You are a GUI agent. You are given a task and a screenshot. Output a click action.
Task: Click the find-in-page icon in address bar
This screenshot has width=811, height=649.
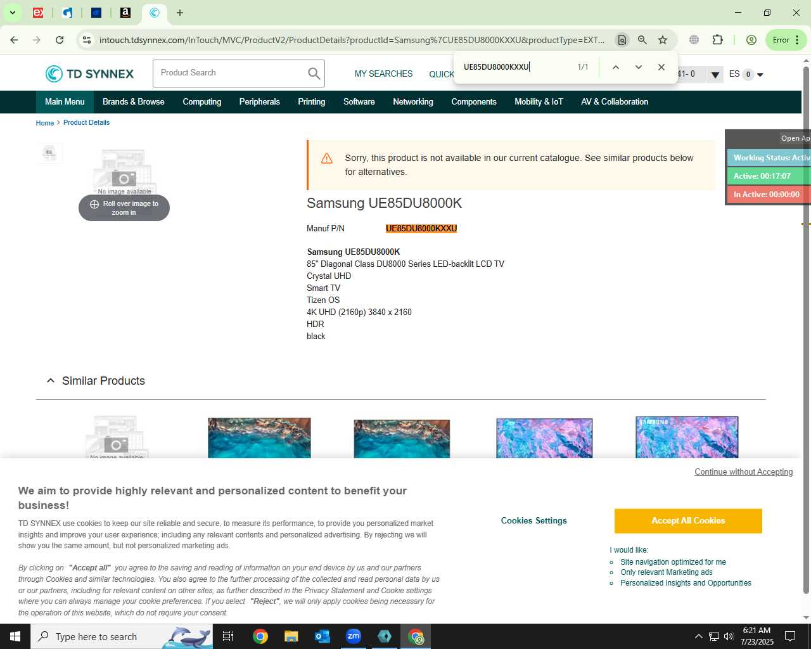(622, 40)
